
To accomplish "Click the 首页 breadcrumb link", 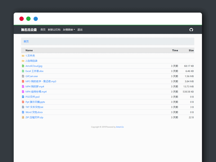I will coord(26,41).
